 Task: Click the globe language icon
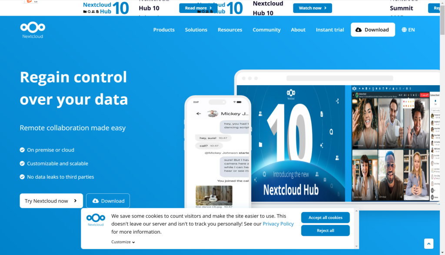pos(404,30)
